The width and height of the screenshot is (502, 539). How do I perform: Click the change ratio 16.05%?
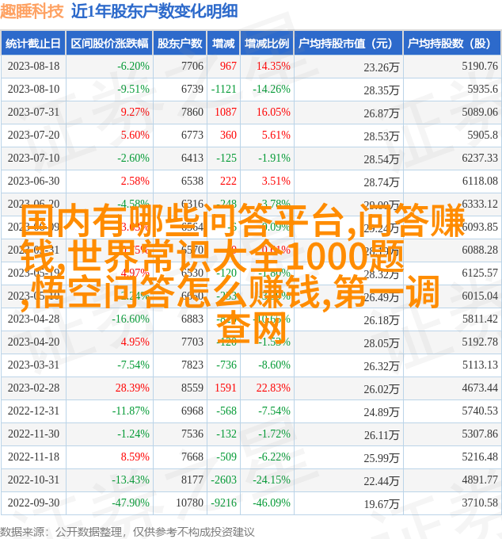click(x=273, y=112)
